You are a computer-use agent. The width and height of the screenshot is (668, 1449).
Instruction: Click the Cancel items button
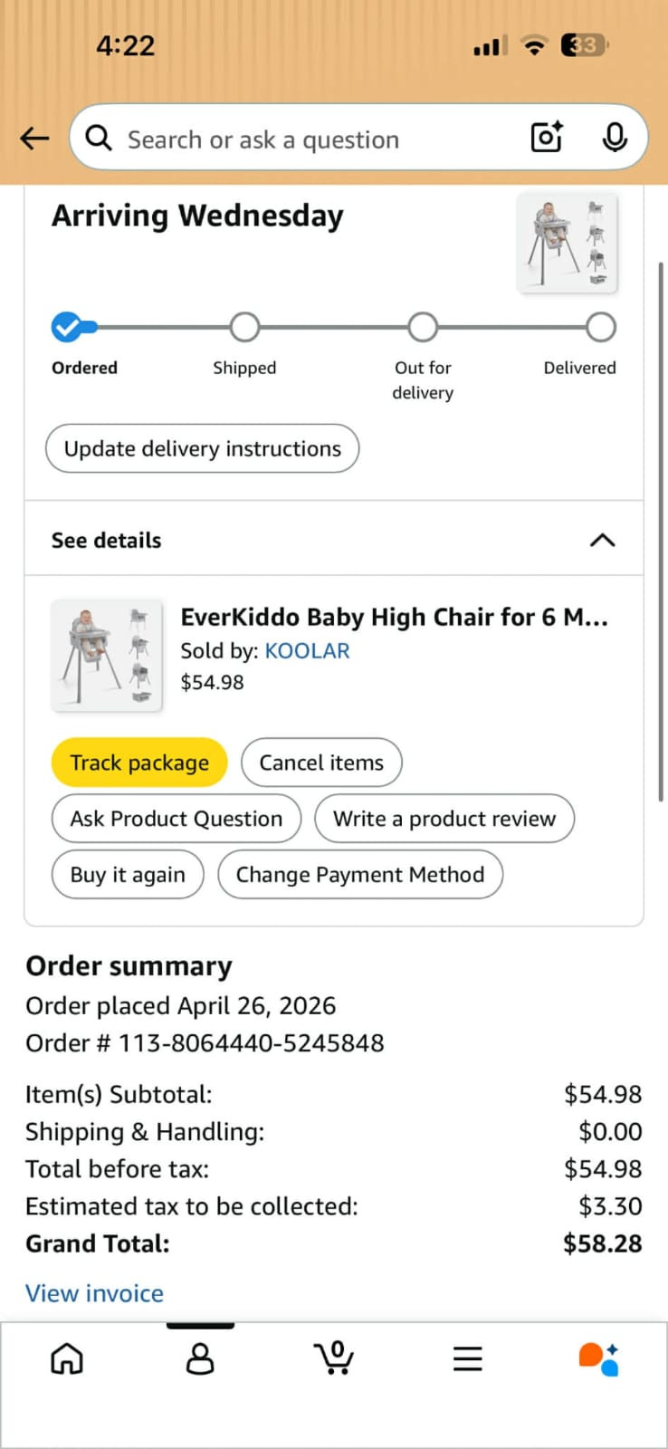click(x=321, y=763)
